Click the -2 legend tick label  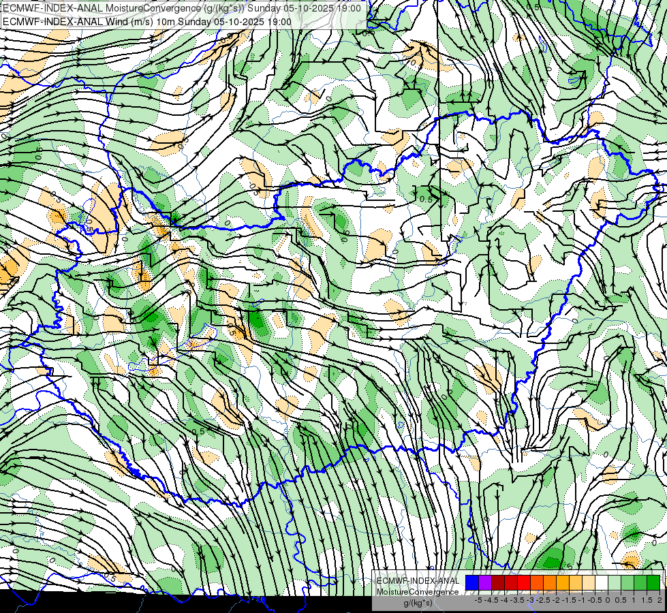pyautogui.click(x=556, y=600)
